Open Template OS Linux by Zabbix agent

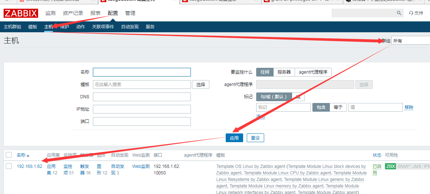pyautogui.click(x=251, y=166)
